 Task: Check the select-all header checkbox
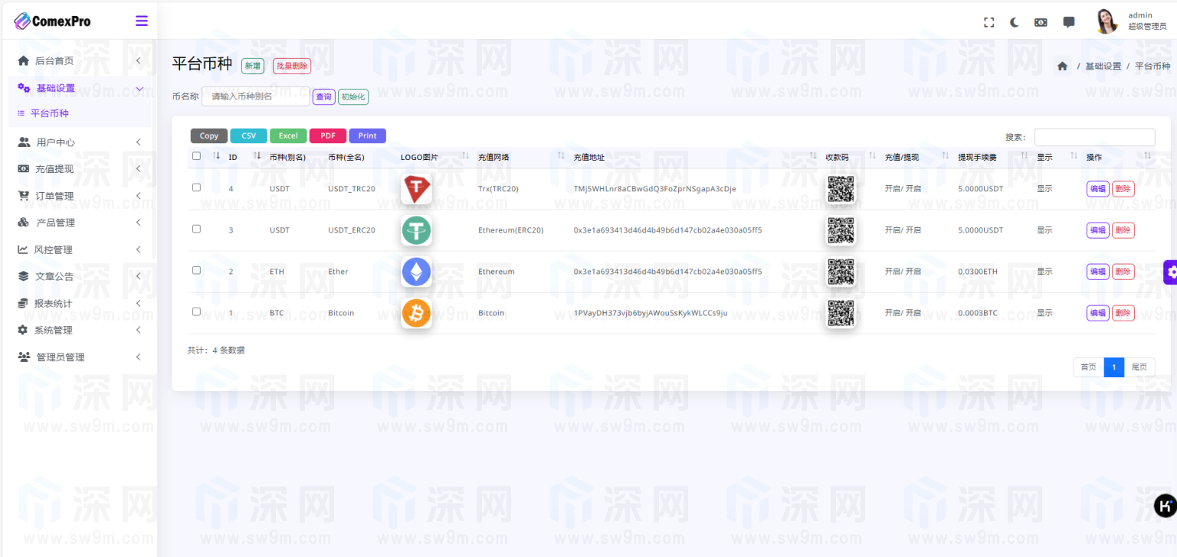point(196,156)
